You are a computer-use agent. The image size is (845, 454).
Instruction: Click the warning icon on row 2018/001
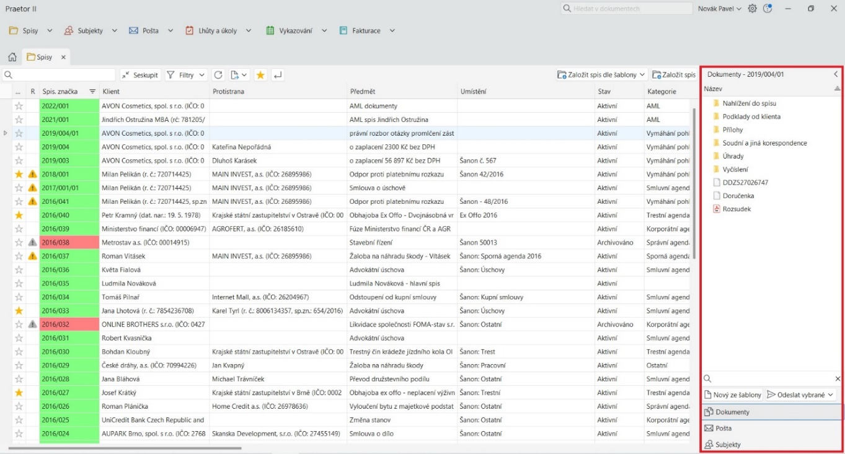coord(32,174)
